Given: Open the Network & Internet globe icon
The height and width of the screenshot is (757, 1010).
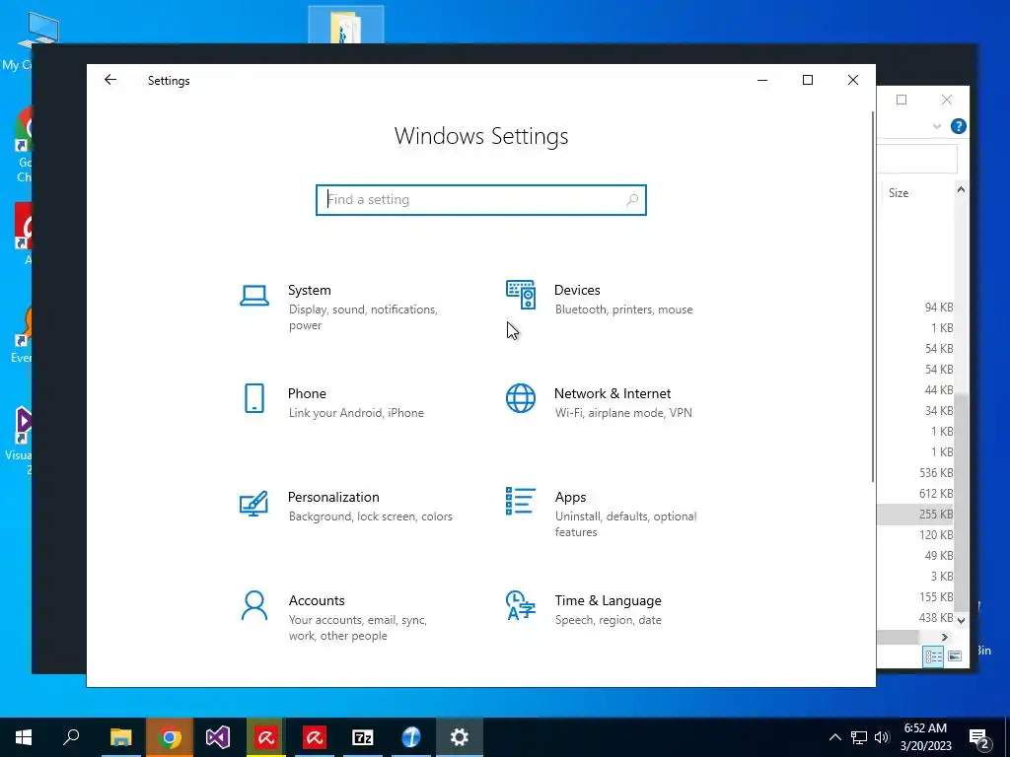Looking at the screenshot, I should pyautogui.click(x=521, y=398).
